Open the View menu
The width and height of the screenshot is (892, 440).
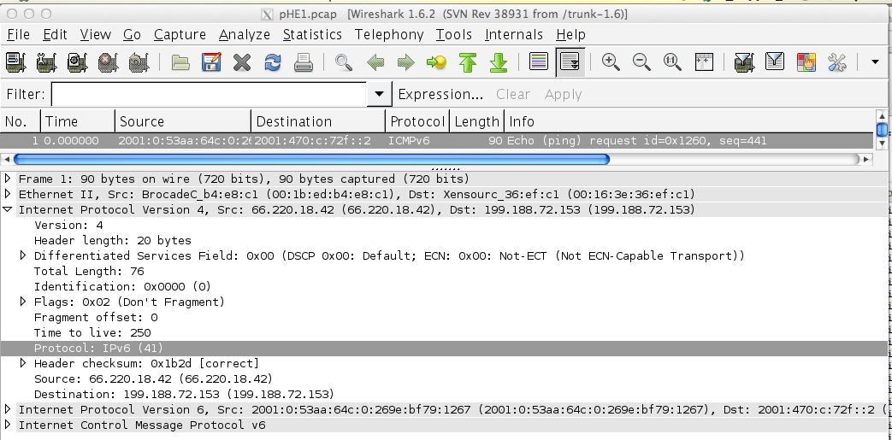95,35
